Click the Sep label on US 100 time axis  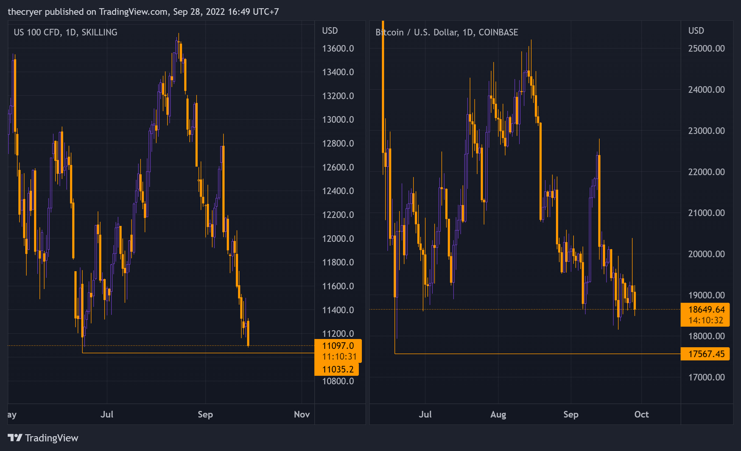click(x=205, y=414)
